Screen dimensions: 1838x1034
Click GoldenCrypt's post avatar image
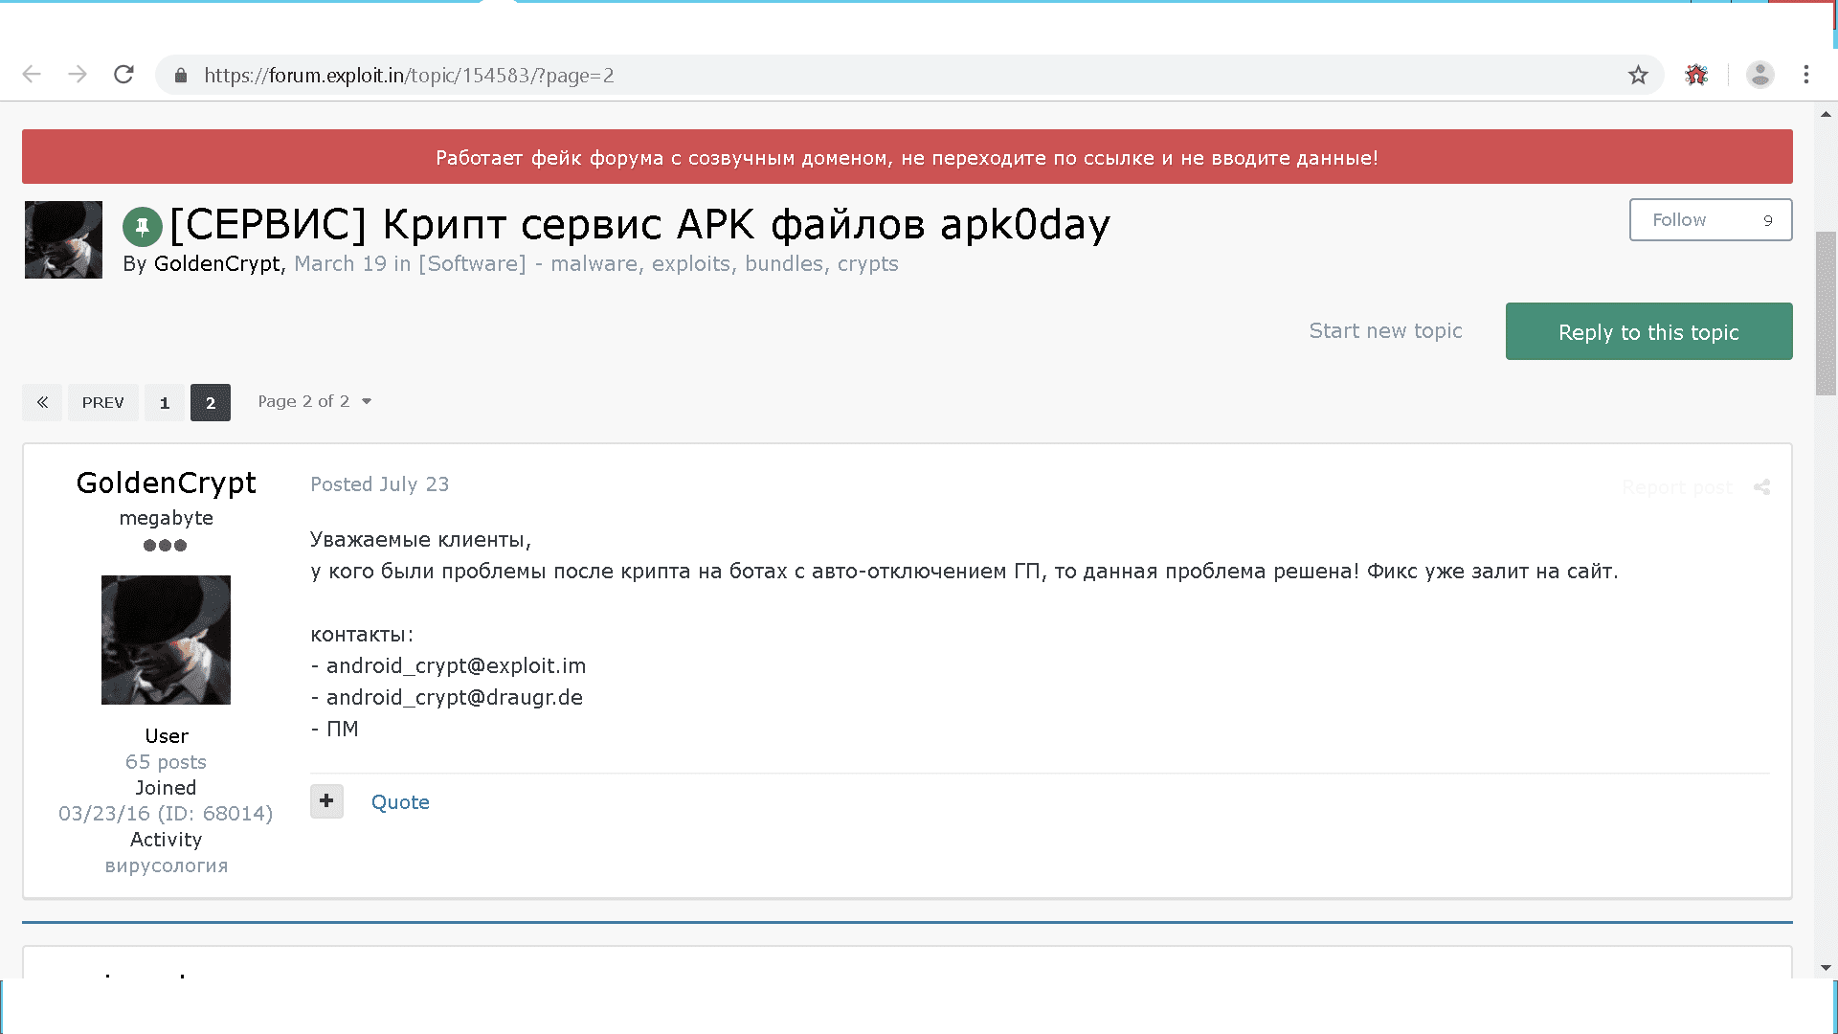tap(166, 640)
